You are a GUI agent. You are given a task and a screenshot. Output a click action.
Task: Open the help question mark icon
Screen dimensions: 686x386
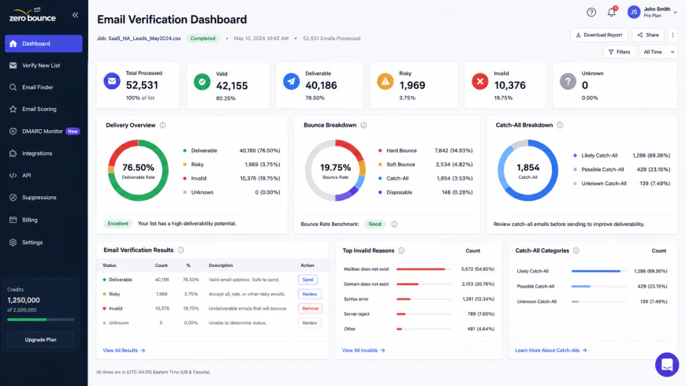[591, 13]
